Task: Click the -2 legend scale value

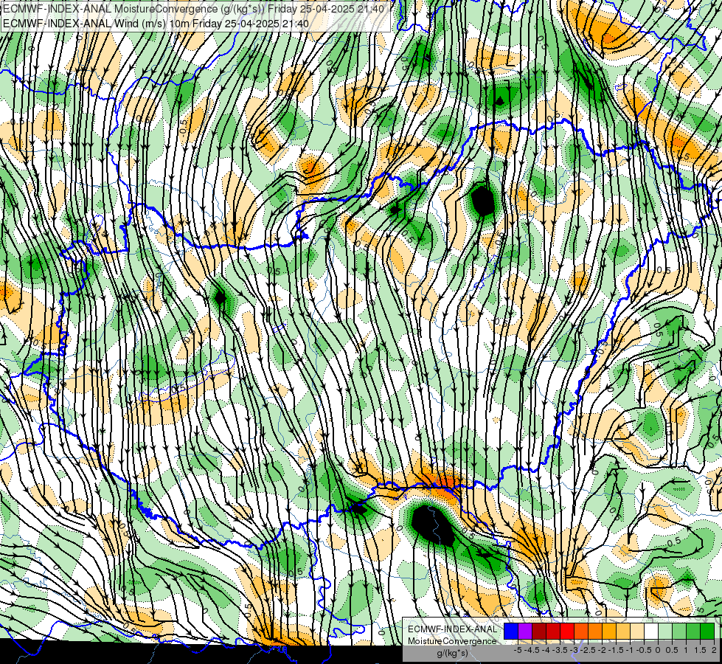Action: click(x=603, y=650)
